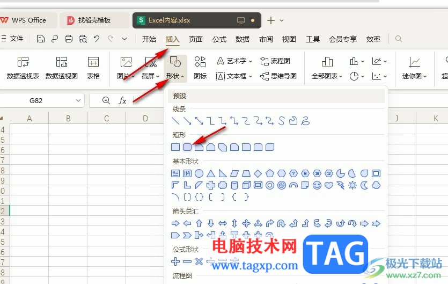Click the zoom magnifier beside fx
The image size is (448, 284).
coord(106,100)
